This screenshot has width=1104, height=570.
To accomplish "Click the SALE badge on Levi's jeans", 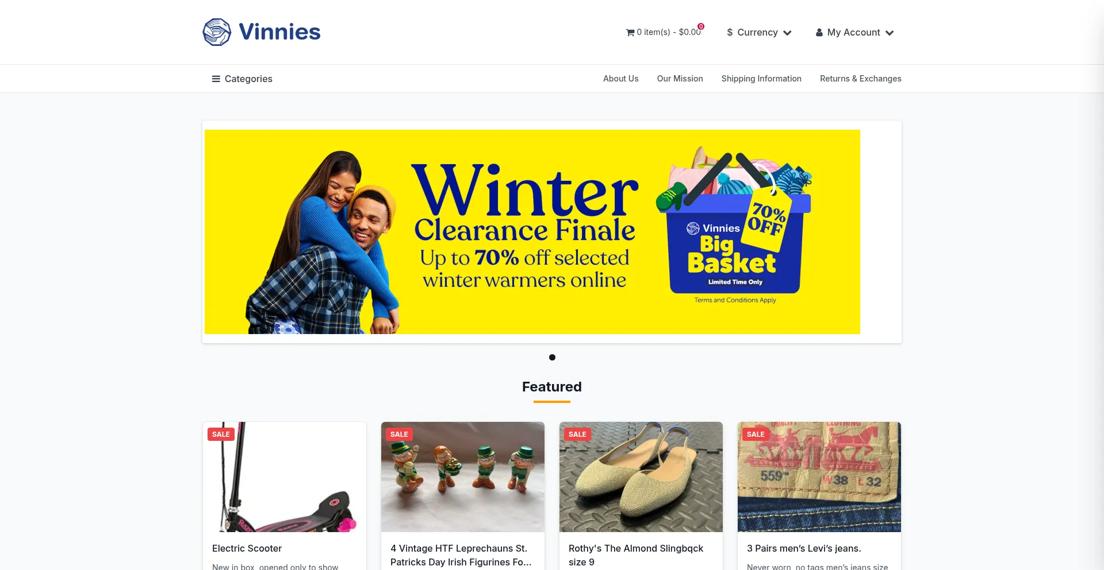I will click(x=756, y=435).
